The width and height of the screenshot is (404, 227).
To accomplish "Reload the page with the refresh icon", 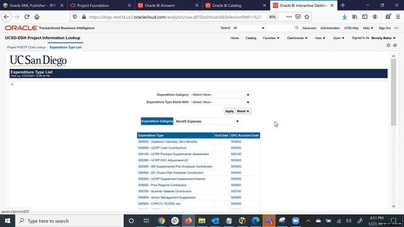I will (x=27, y=17).
